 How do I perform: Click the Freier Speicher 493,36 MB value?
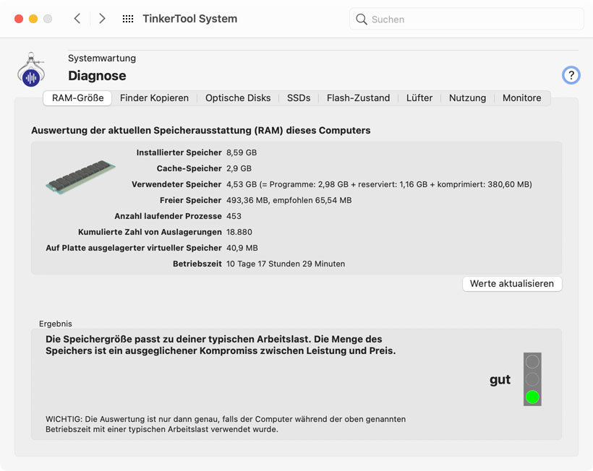coord(289,200)
